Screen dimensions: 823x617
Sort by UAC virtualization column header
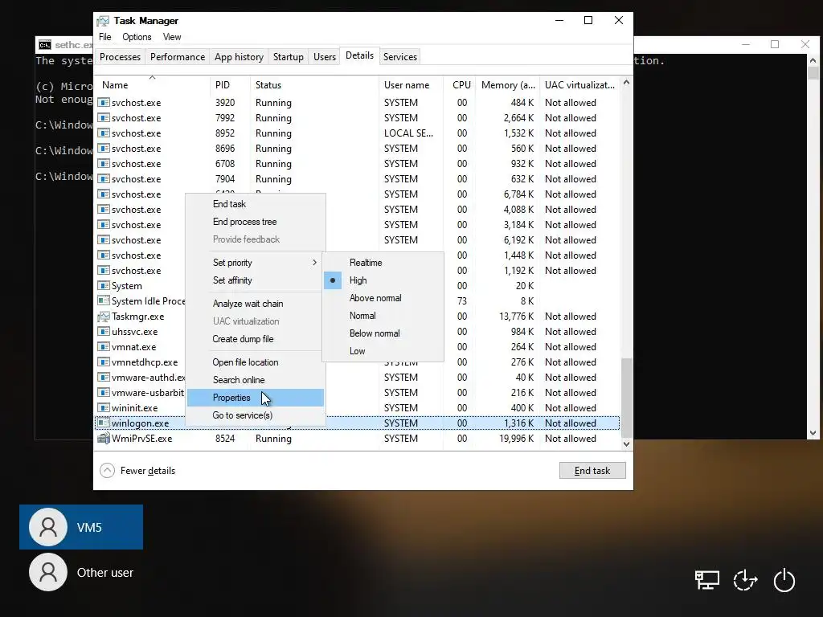(x=579, y=85)
